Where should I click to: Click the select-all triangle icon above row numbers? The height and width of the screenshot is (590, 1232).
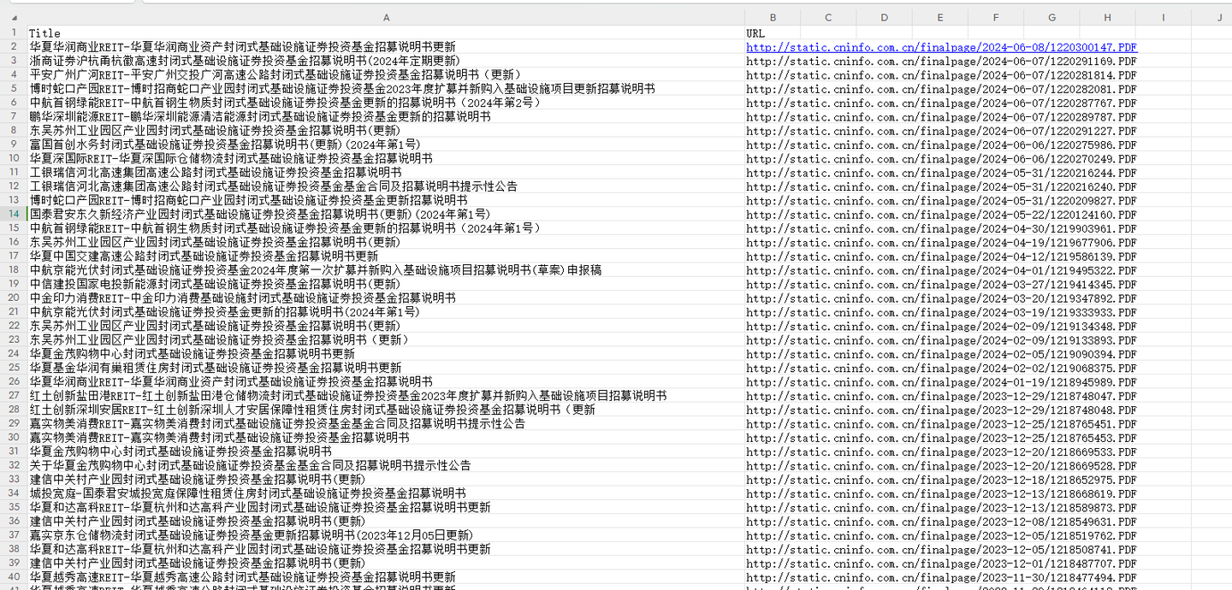(x=15, y=18)
